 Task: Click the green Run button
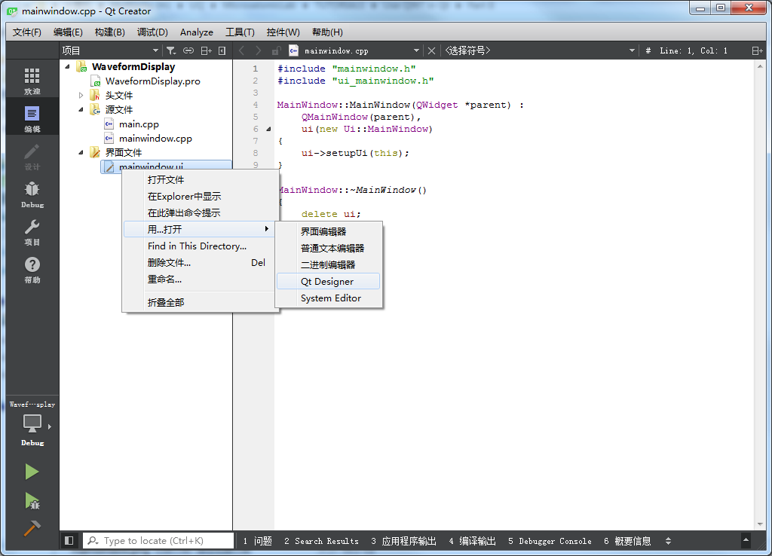tap(32, 472)
